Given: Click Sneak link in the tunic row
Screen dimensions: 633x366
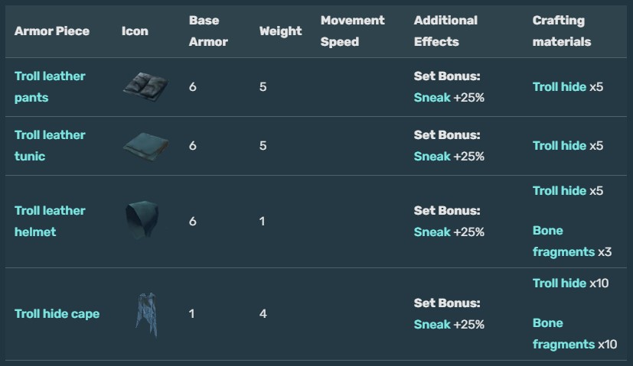Looking at the screenshot, I should (432, 156).
